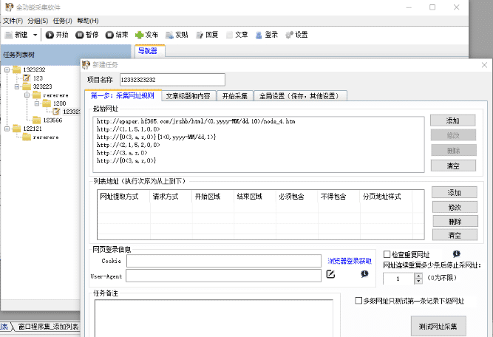Image resolution: width=493 pixels, height=337 pixels.
Task: Select the http://<2,1,5,2,0,0> URL line
Action: (x=129, y=145)
